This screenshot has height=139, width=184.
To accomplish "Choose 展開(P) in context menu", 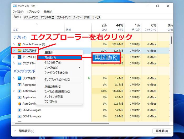I will point(60,53).
